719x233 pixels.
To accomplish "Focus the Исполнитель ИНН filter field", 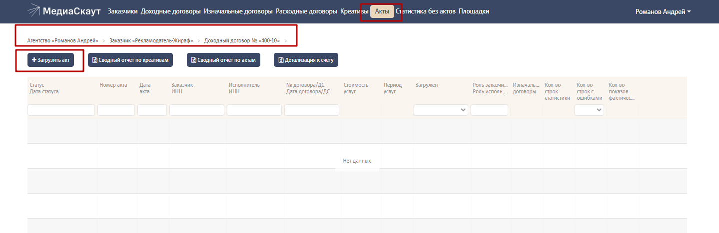I will point(254,110).
